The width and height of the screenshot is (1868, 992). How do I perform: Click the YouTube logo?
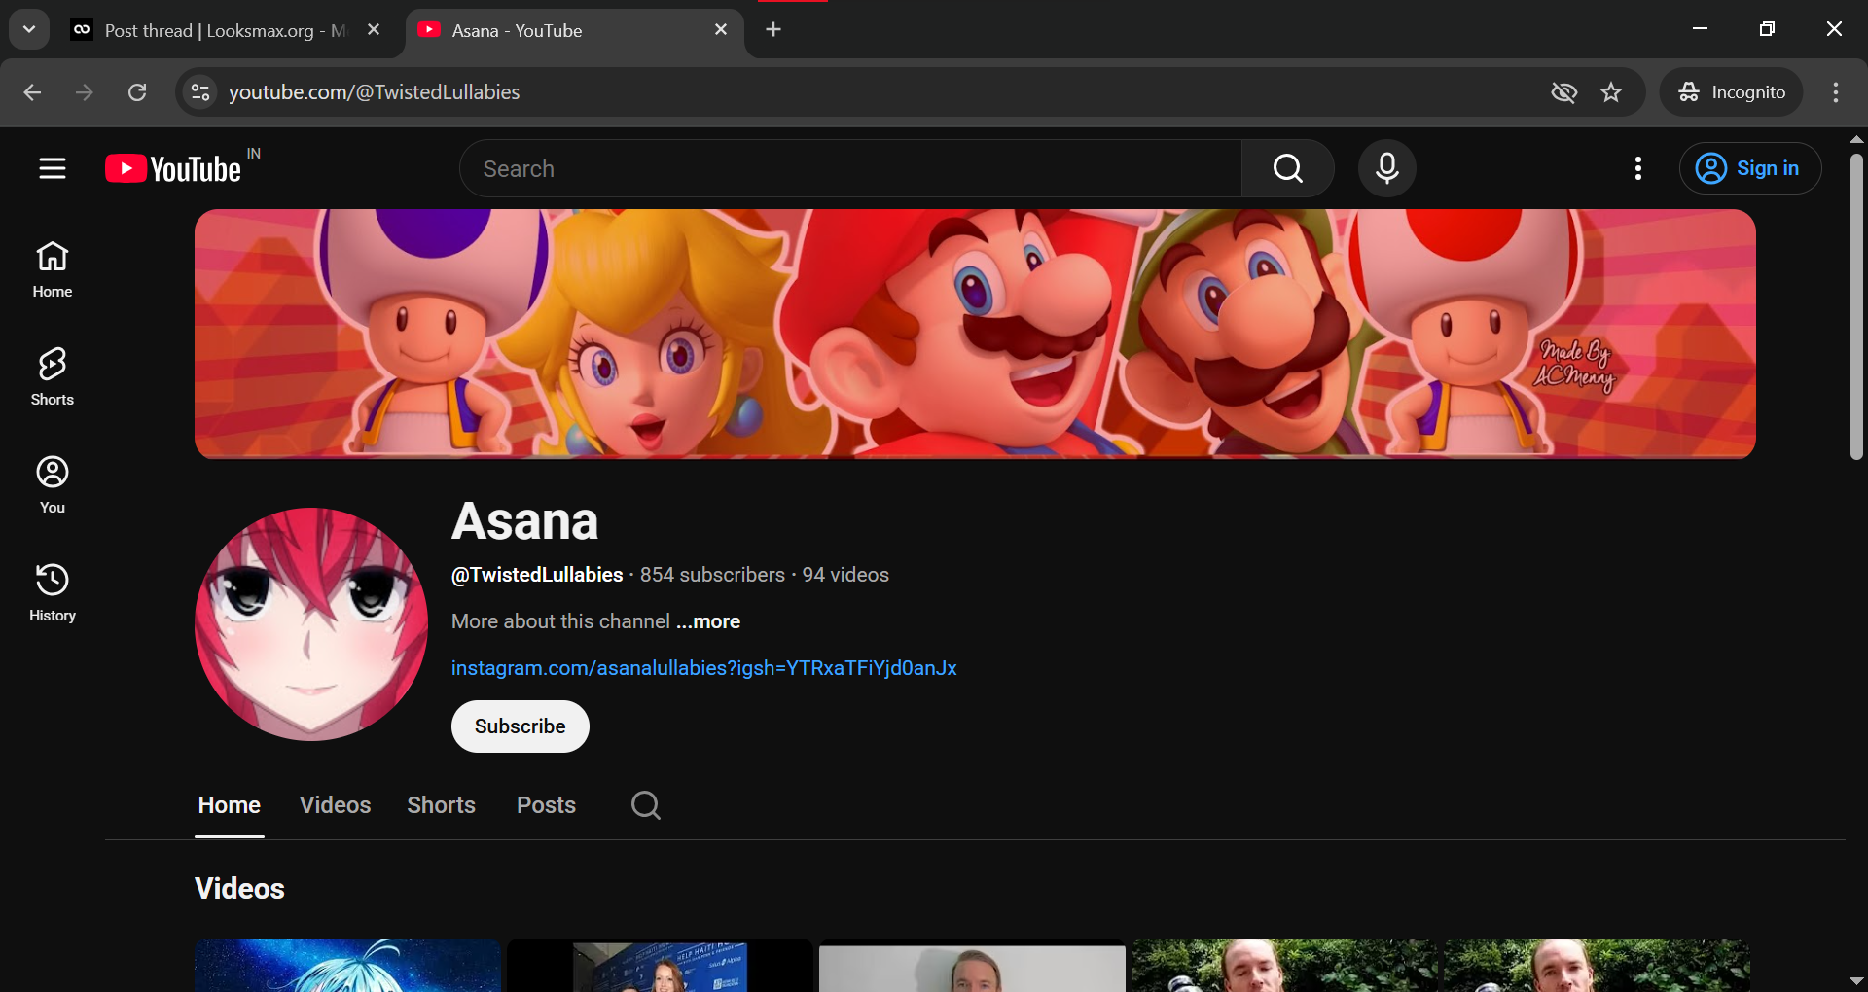pos(173,168)
